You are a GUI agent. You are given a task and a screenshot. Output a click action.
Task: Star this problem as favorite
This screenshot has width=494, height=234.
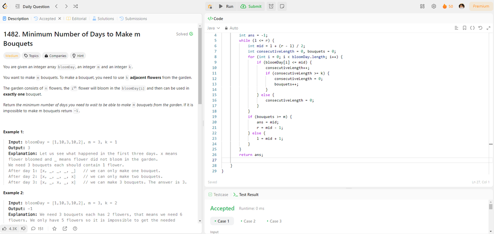(54, 228)
